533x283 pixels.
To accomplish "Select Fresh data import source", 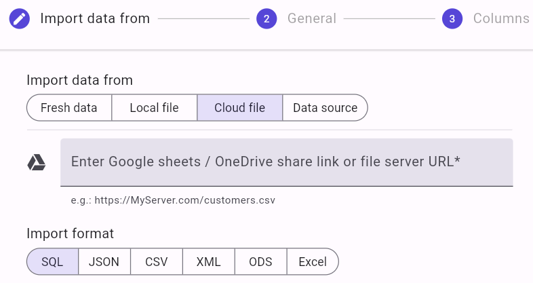I will coord(68,108).
